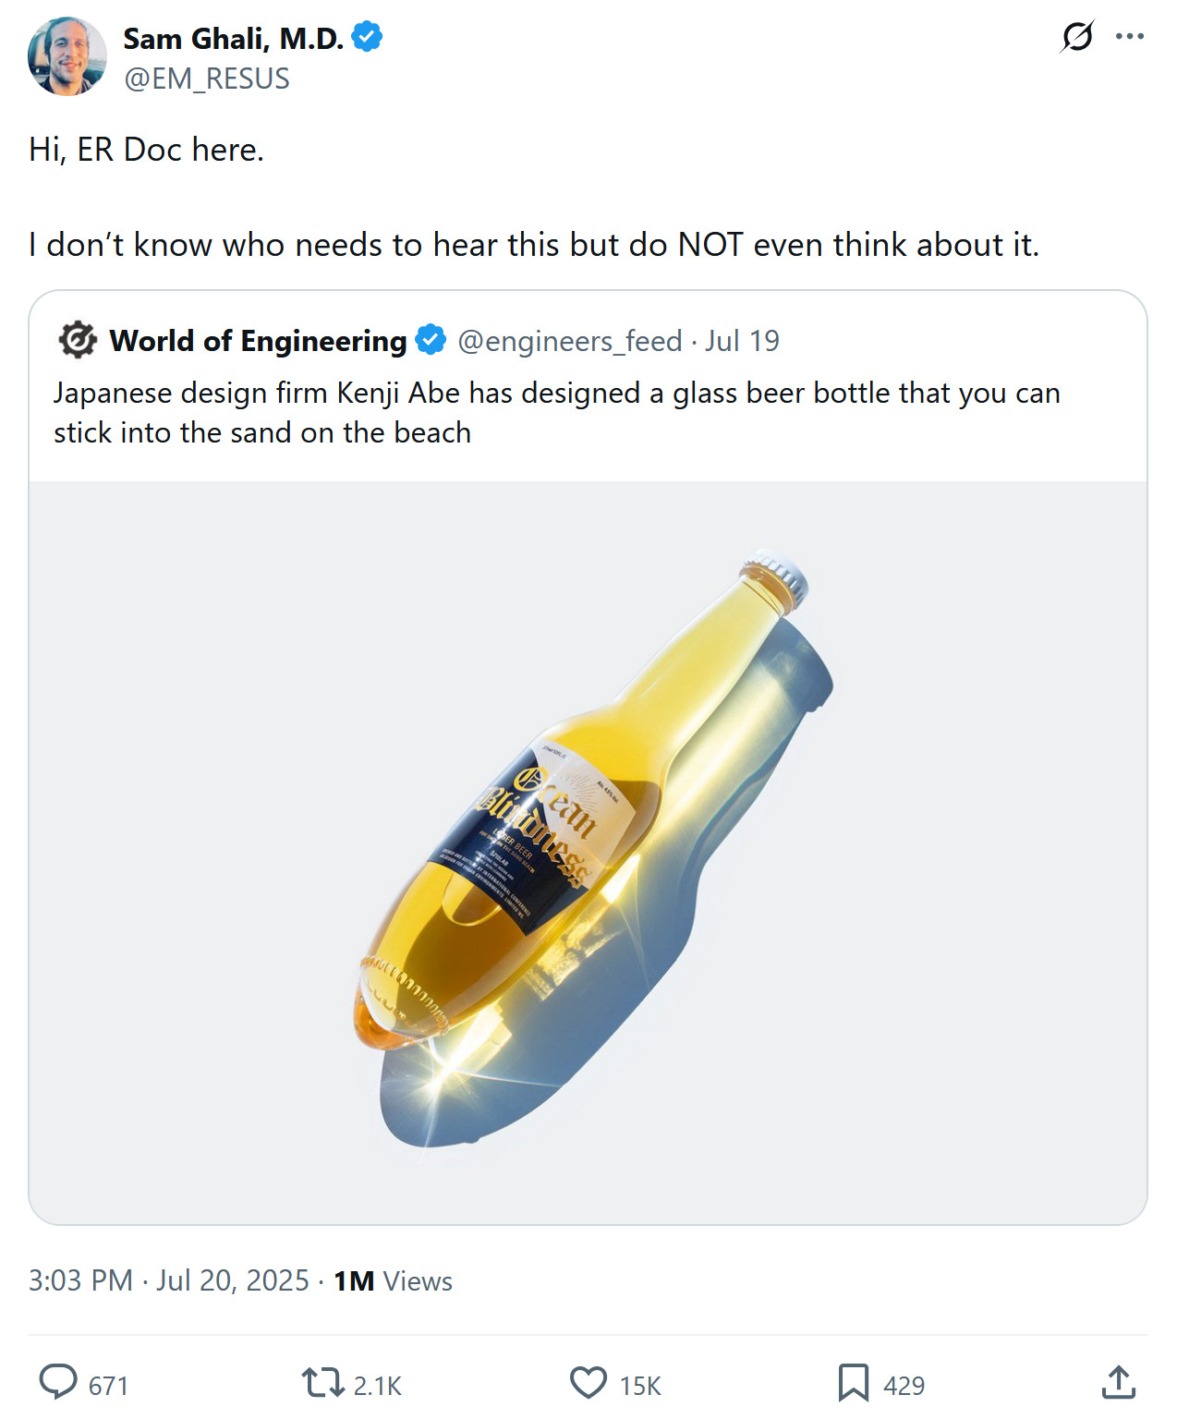Click the repost arrows icon
The width and height of the screenshot is (1177, 1419).
point(322,1383)
